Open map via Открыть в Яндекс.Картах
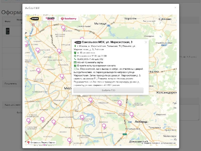 (x=41, y=142)
